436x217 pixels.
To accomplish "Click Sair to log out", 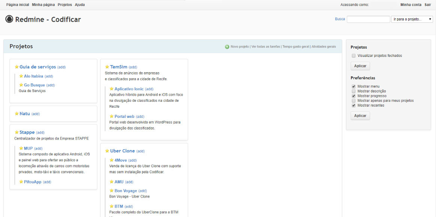I will (428, 5).
